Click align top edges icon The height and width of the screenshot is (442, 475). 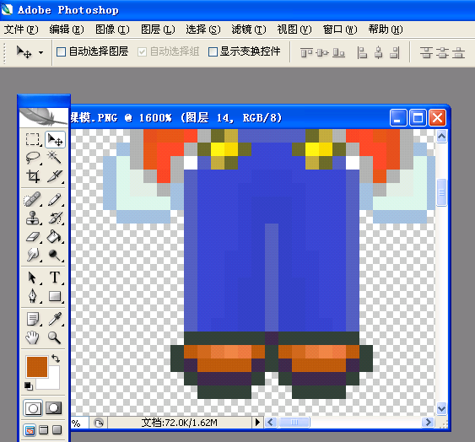coord(306,52)
